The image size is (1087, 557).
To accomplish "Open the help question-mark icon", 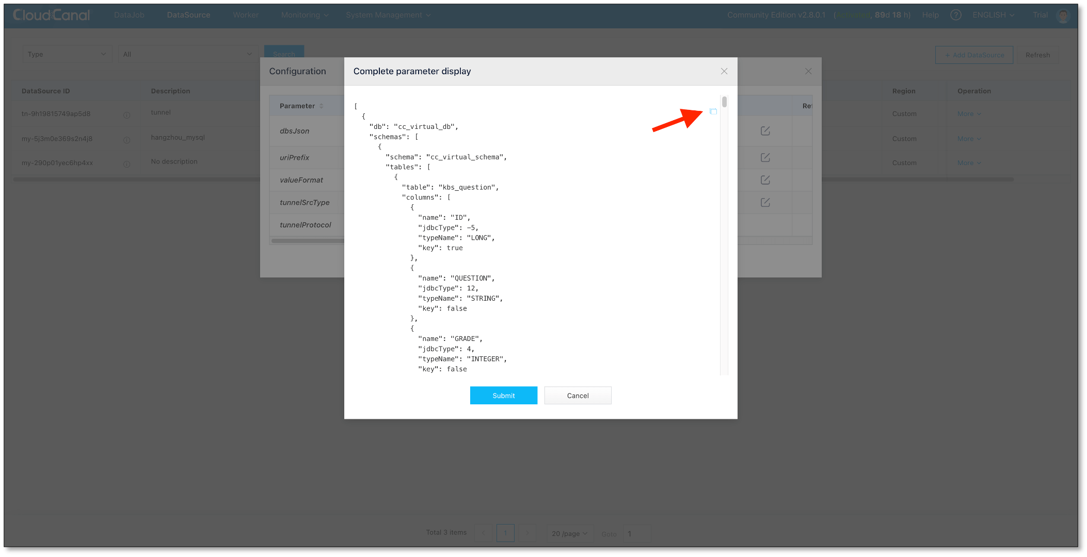I will [x=956, y=15].
